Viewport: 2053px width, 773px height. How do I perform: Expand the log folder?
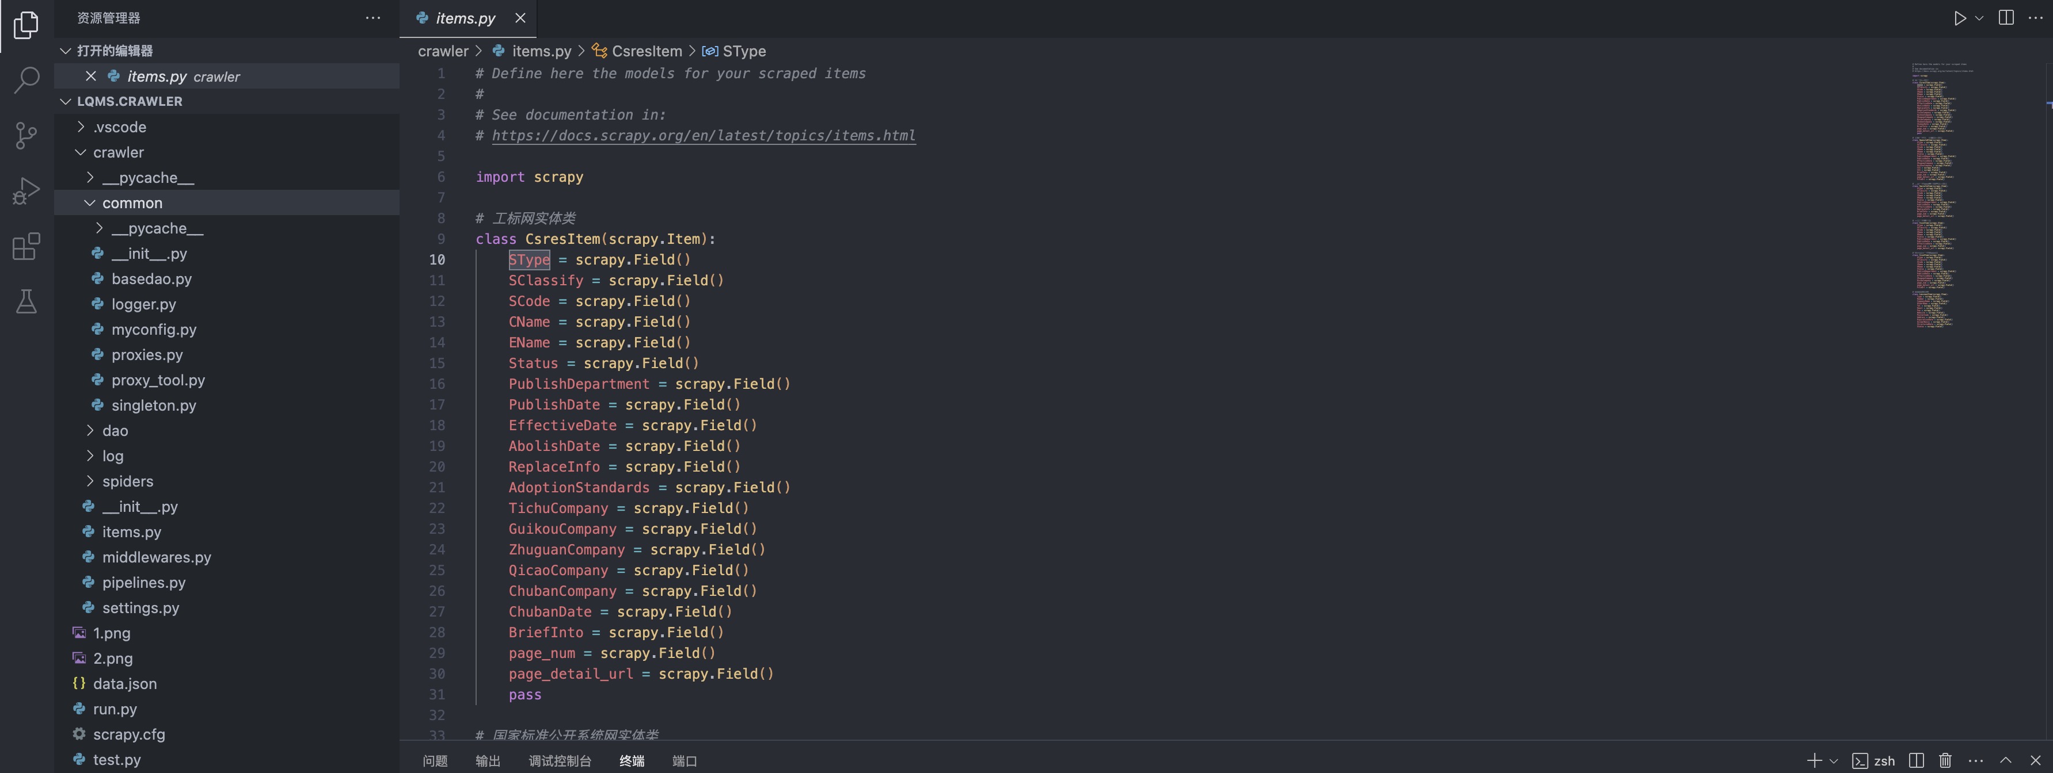(227, 456)
